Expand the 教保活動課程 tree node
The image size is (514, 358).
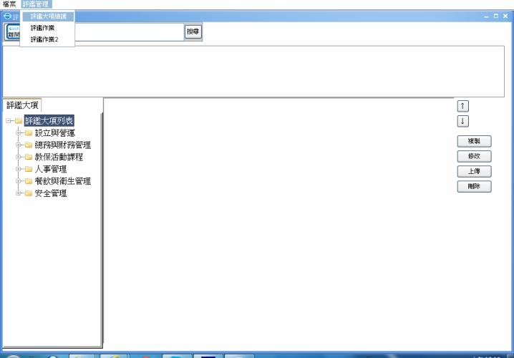click(x=19, y=158)
